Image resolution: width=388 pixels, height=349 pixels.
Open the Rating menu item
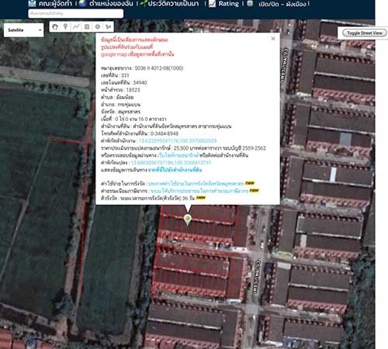point(229,4)
